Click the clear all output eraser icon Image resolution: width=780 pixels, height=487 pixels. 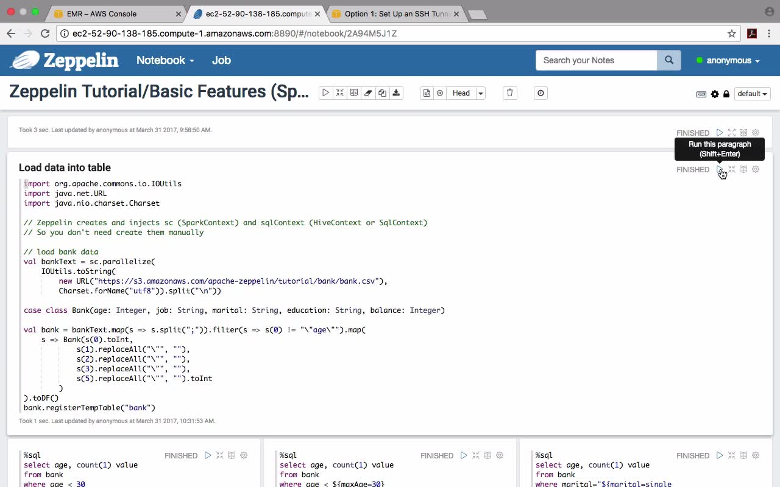click(368, 93)
